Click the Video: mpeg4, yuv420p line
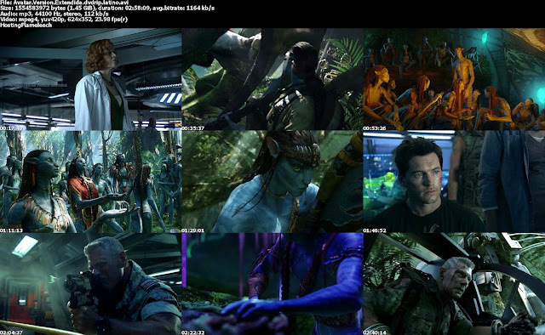Viewport: 545px width, 335px height. coord(64,20)
